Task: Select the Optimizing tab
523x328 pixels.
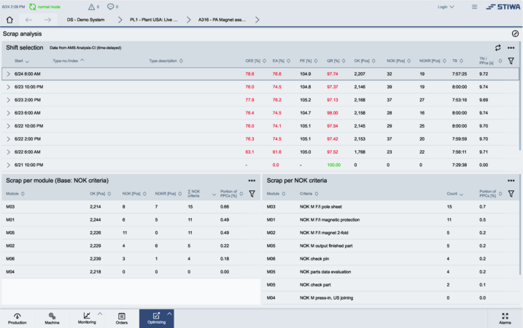Action: 156,319
